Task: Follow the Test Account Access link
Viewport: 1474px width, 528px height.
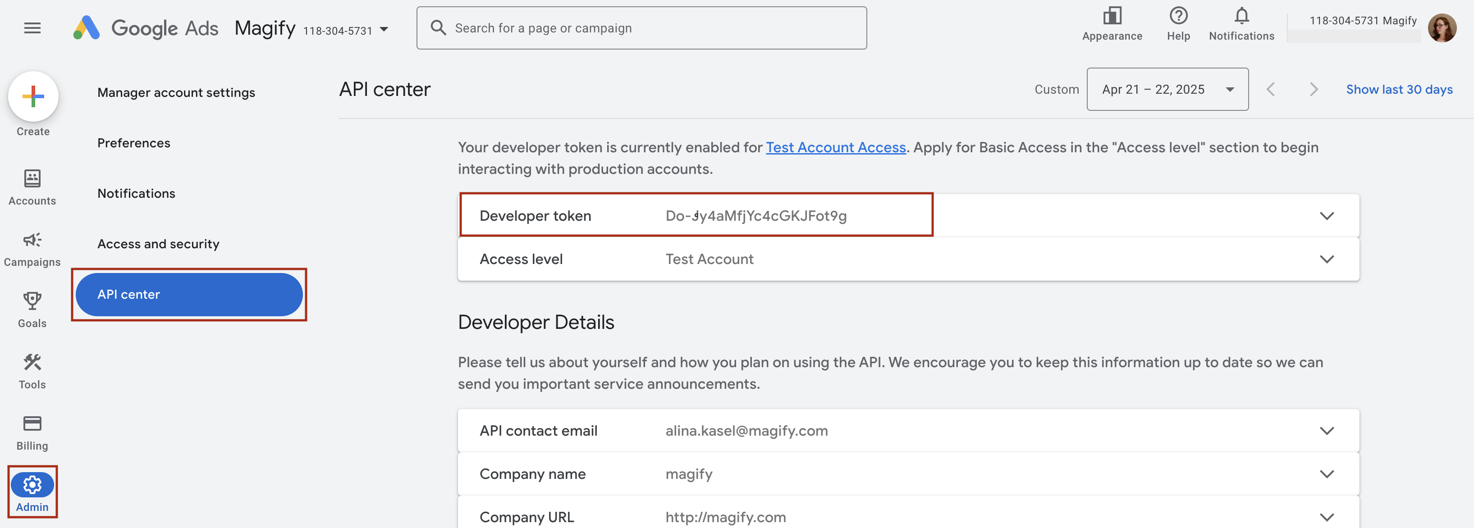Action: (x=835, y=148)
